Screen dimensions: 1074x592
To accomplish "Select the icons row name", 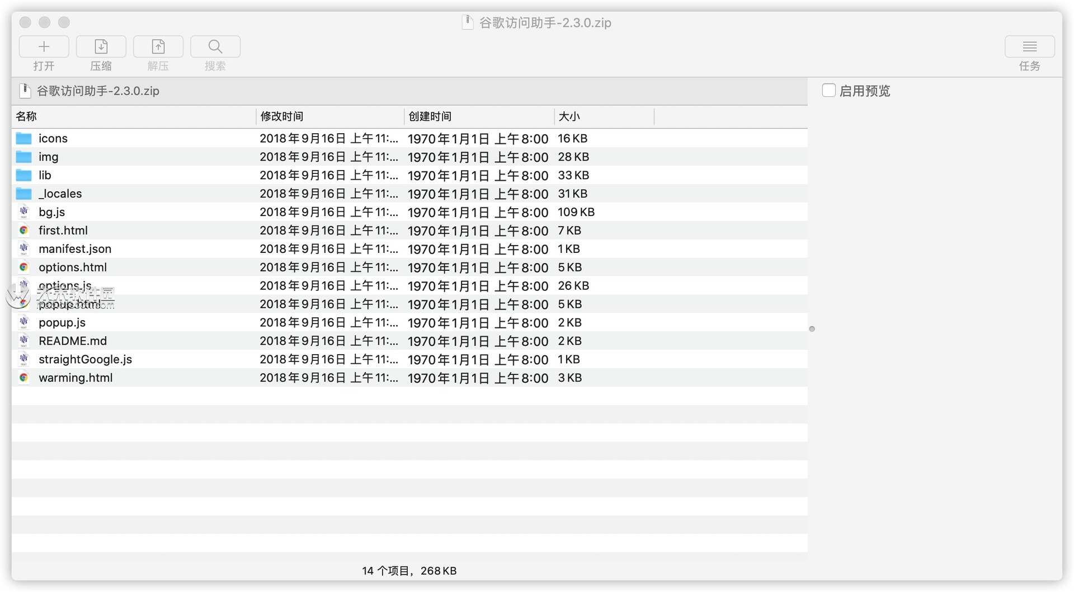I will pos(53,138).
